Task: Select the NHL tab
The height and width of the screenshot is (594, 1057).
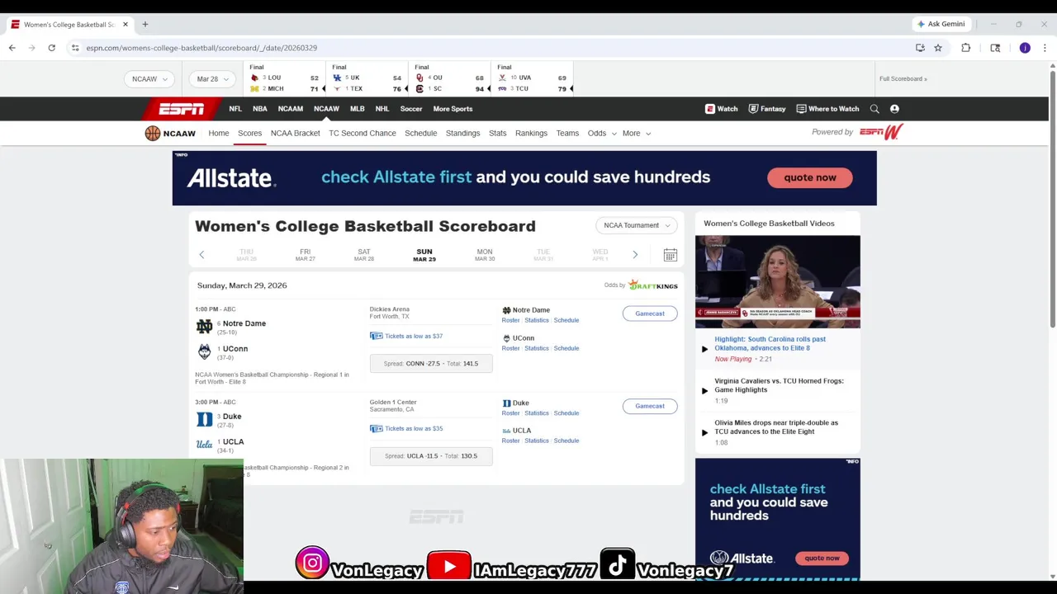Action: (x=382, y=109)
